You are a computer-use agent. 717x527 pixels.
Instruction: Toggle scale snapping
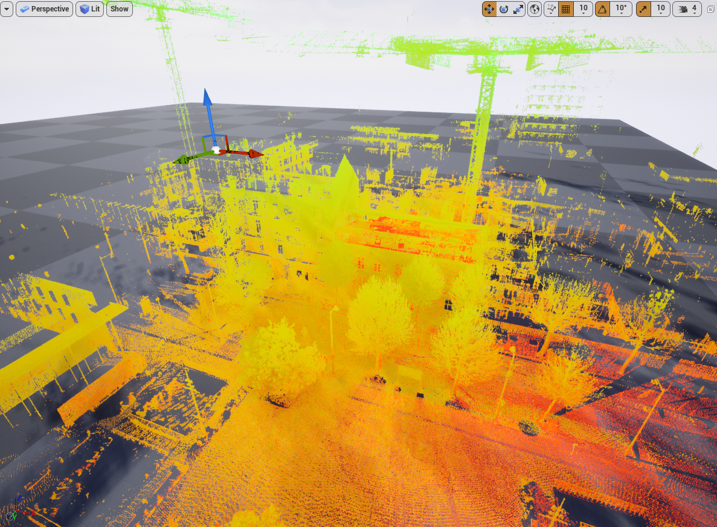point(644,8)
